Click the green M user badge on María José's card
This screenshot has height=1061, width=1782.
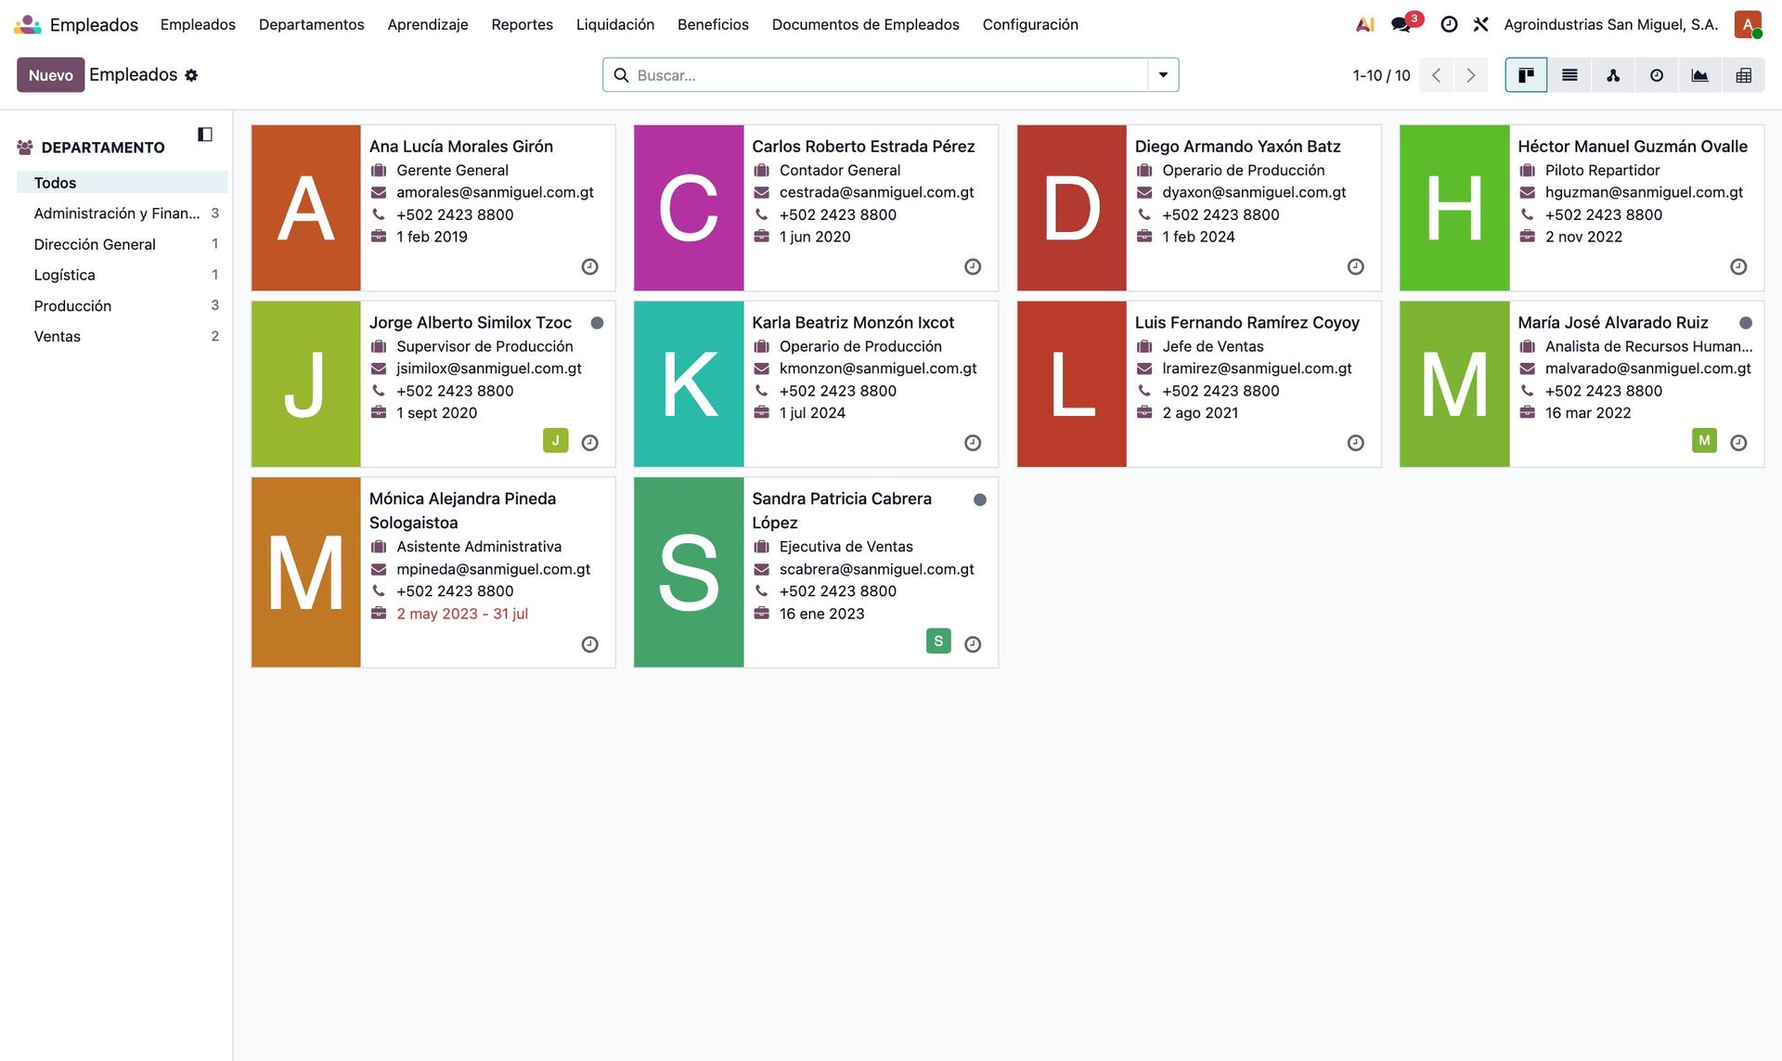click(x=1704, y=440)
